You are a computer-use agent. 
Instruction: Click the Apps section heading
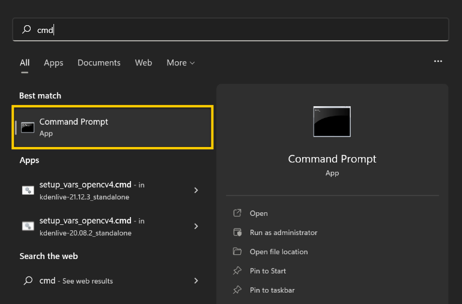coord(29,160)
